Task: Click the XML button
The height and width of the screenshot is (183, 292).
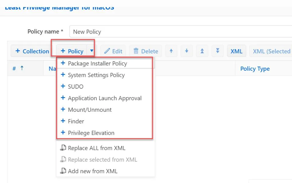Action: tap(236, 51)
